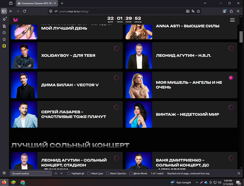Show hidden system tray icons

point(197,183)
